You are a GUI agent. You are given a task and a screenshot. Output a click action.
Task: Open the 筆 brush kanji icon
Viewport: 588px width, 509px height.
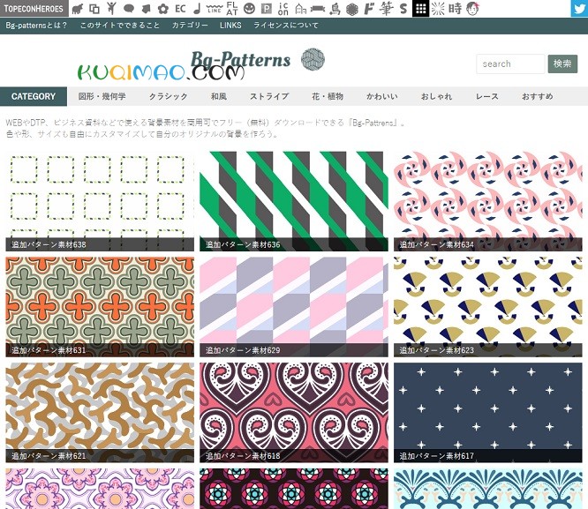click(x=386, y=9)
